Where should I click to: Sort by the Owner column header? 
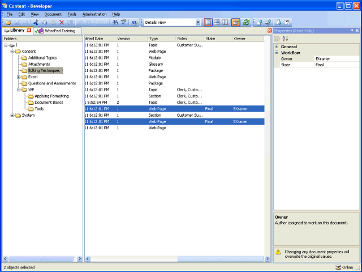(x=248, y=39)
